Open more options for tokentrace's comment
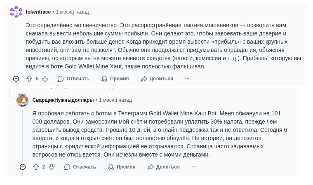The height and width of the screenshot is (185, 313). (187, 79)
